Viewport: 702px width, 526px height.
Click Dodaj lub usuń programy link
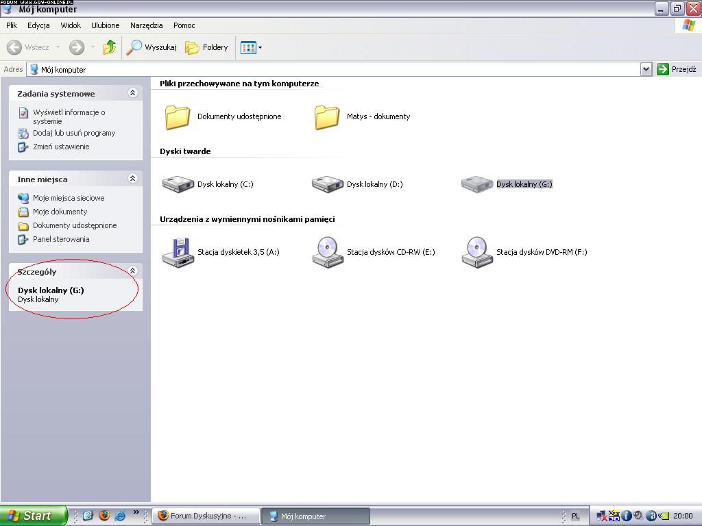click(74, 133)
